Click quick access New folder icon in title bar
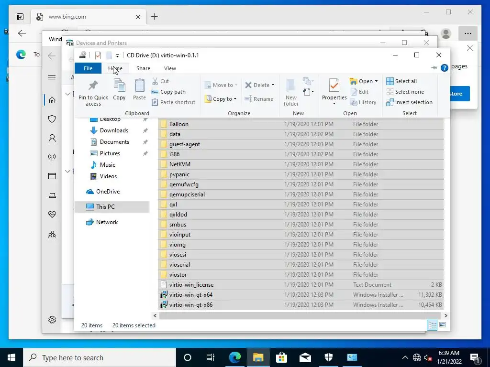Viewport: 490px width, 367px height. tap(109, 55)
